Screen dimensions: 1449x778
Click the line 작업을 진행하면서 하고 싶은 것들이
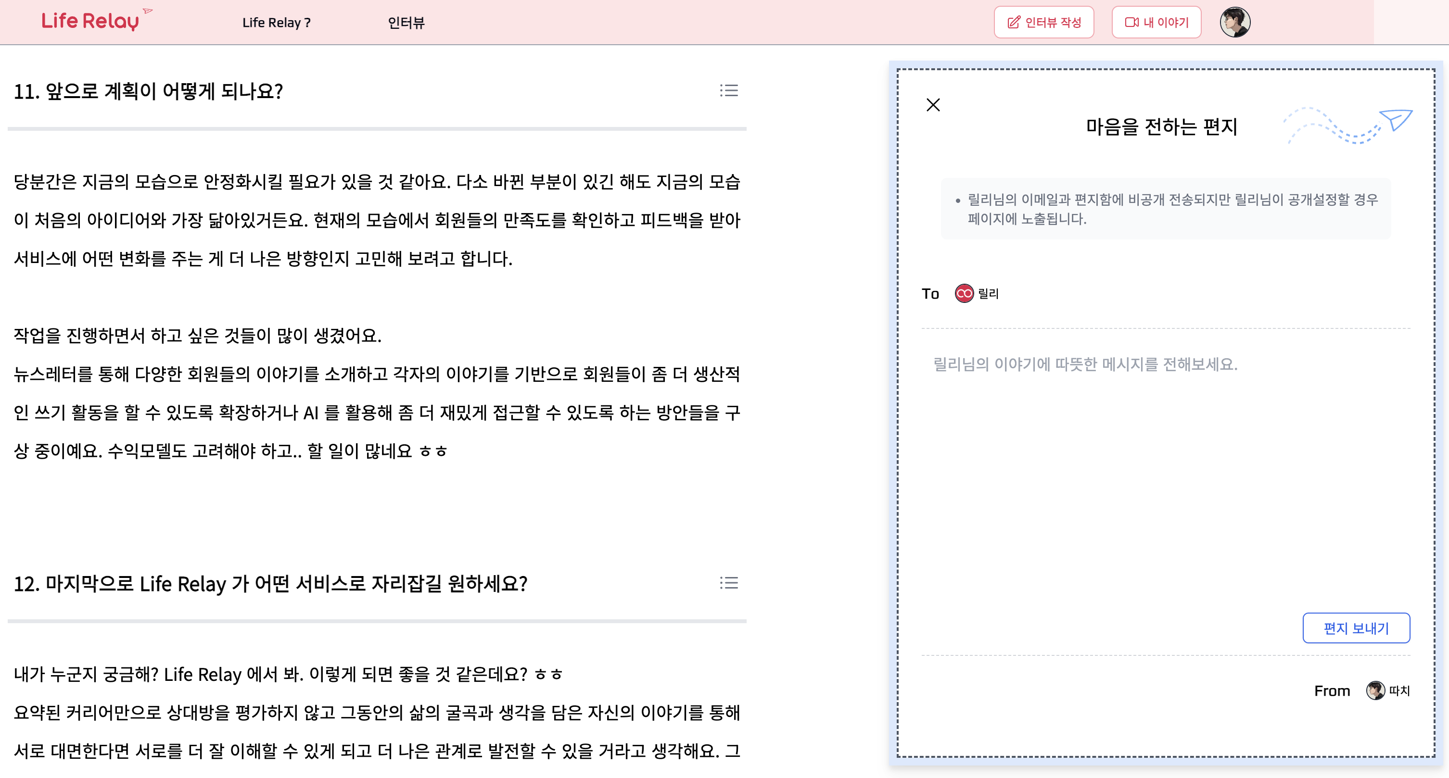pos(197,336)
